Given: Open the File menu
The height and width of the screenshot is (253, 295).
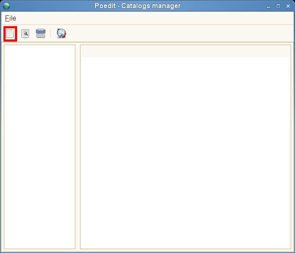Looking at the screenshot, I should pyautogui.click(x=11, y=18).
